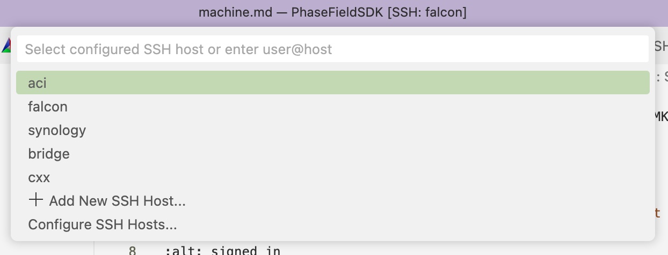Connect to the bridge host entry
Image resolution: width=668 pixels, height=255 pixels.
[49, 154]
